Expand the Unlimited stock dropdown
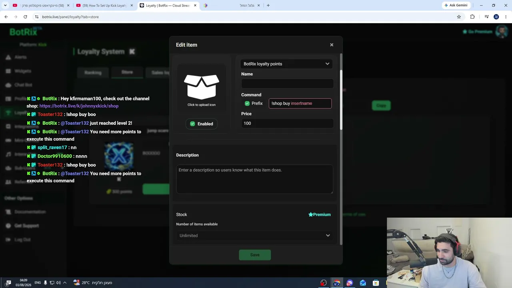The image size is (512, 288). [254, 236]
